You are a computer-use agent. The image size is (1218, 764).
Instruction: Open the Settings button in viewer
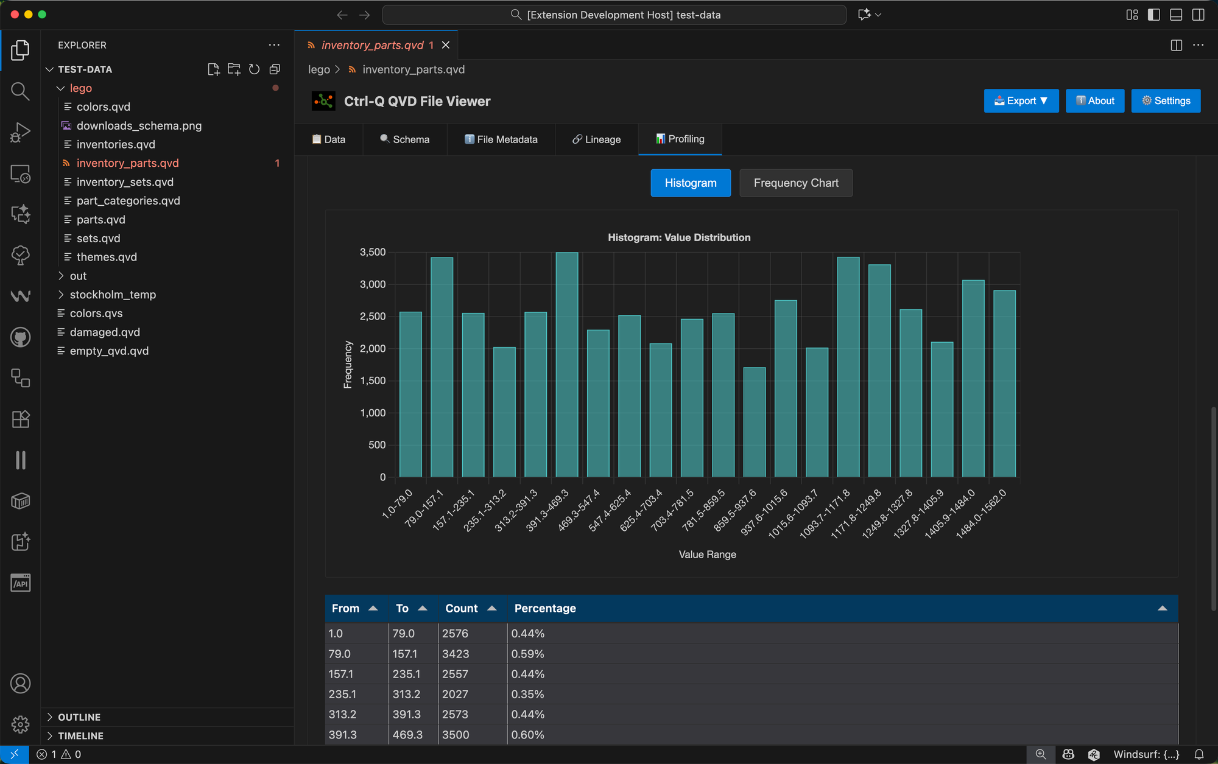tap(1166, 101)
